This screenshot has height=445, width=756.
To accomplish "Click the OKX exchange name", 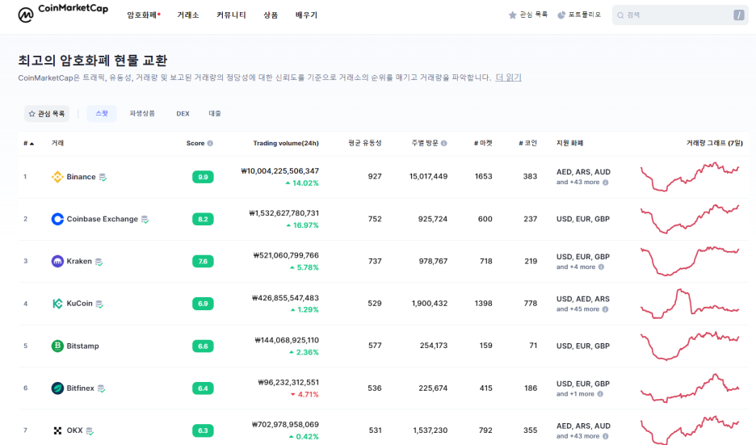I will coord(75,430).
